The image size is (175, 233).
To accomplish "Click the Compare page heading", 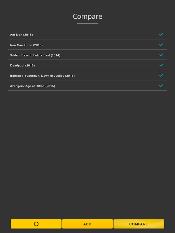I will (x=87, y=16).
